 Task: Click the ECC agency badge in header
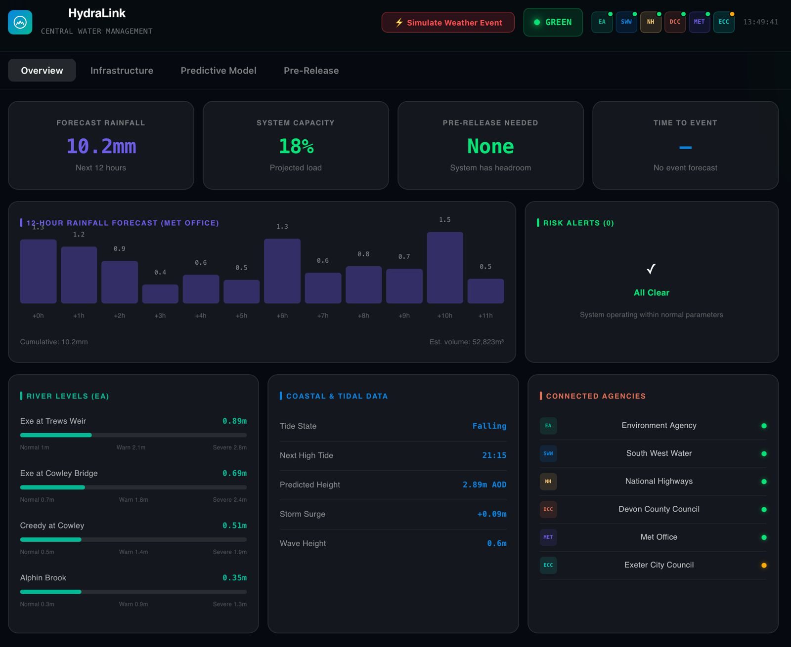724,22
